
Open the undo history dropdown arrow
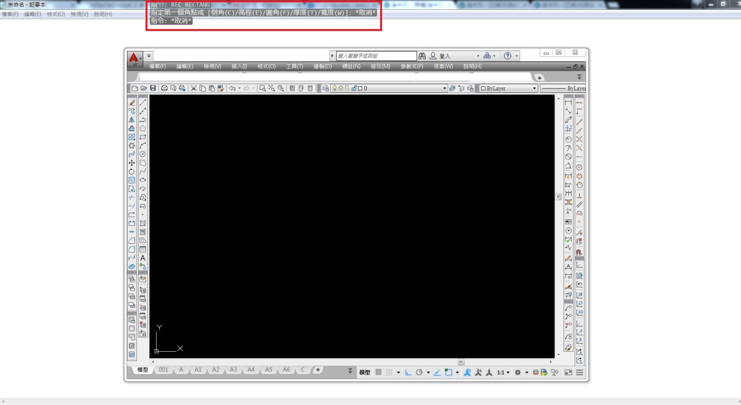point(239,88)
